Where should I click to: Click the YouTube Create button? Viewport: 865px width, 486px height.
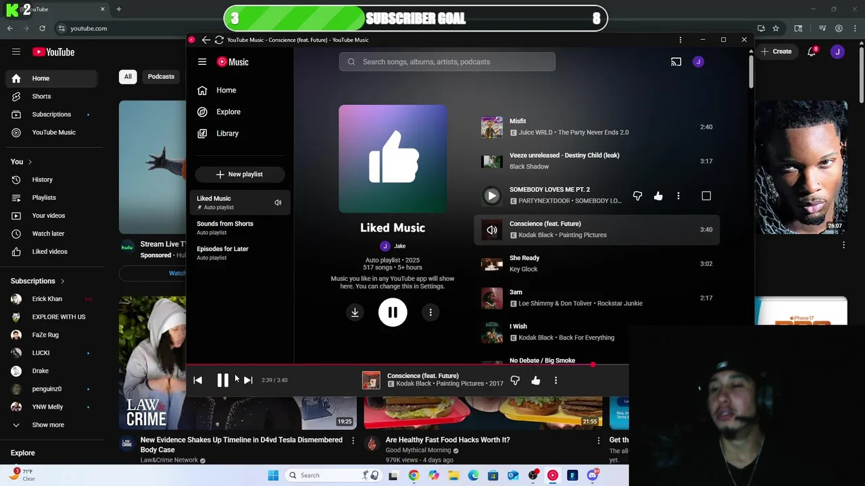(x=776, y=51)
